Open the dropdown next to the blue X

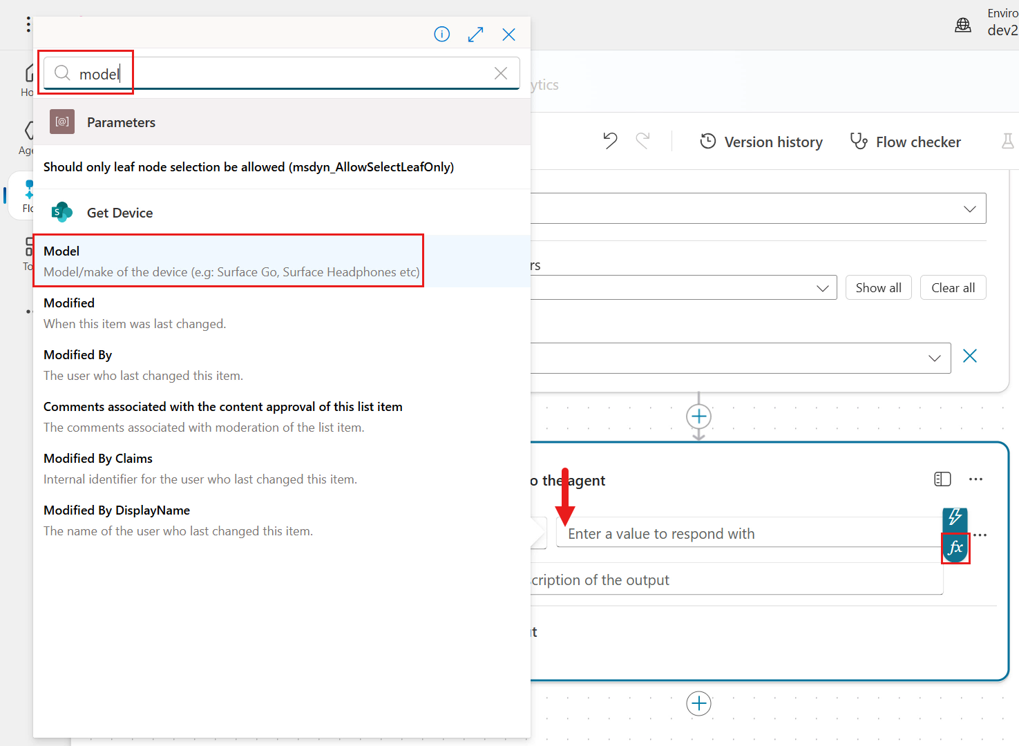(935, 358)
